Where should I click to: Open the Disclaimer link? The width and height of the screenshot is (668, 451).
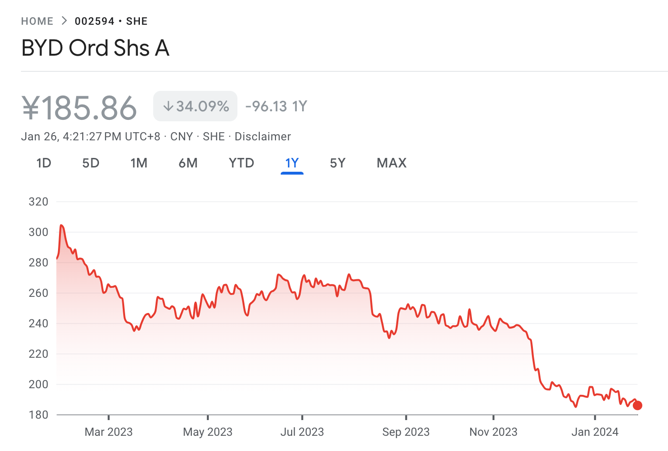(263, 137)
